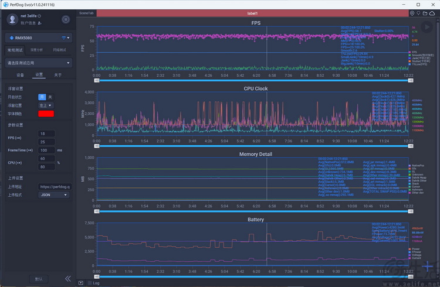440x287 pixels.
Task: Toggle Current series in Battery legend
Action: 415,258
